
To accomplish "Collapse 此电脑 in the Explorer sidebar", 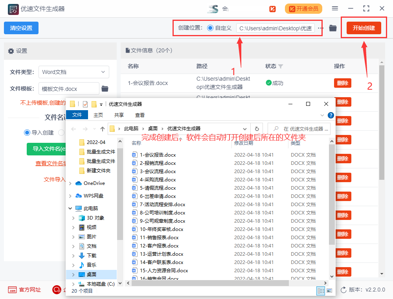I will tap(70, 208).
